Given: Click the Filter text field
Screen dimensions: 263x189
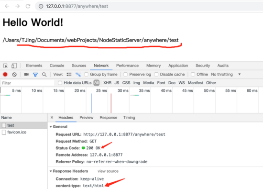Looking at the screenshot, I should (27, 83).
